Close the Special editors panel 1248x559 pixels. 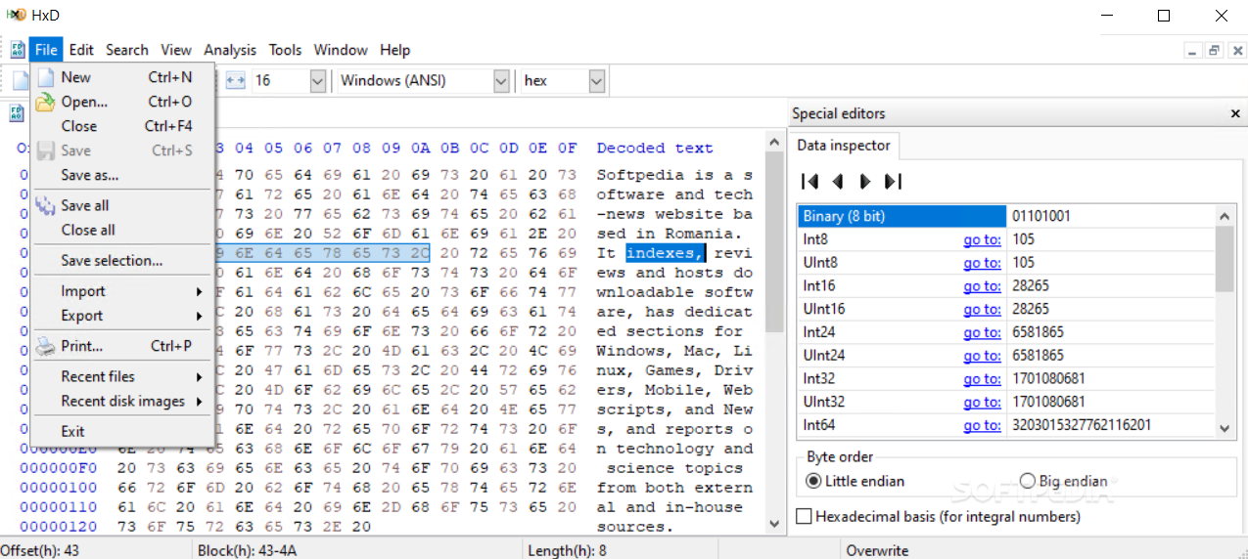1235,113
